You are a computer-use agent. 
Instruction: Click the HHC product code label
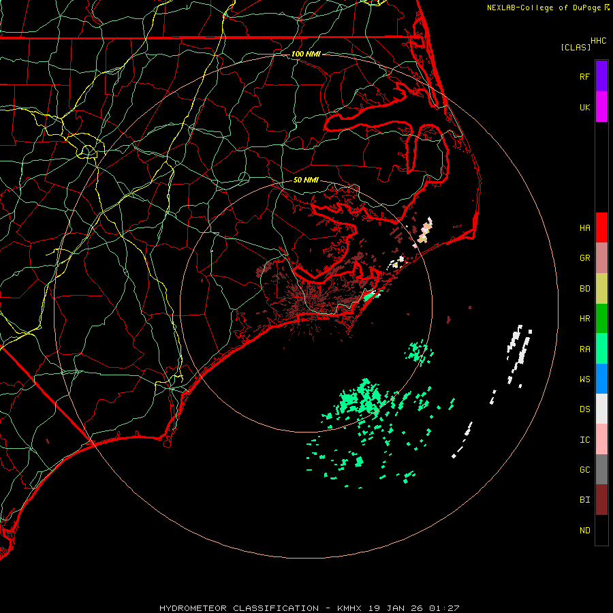[599, 41]
